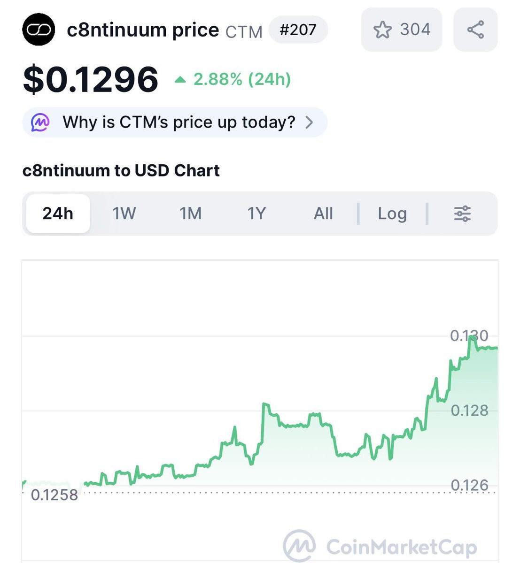Click the #207 rank badge
Image resolution: width=520 pixels, height=563 pixels.
[298, 30]
